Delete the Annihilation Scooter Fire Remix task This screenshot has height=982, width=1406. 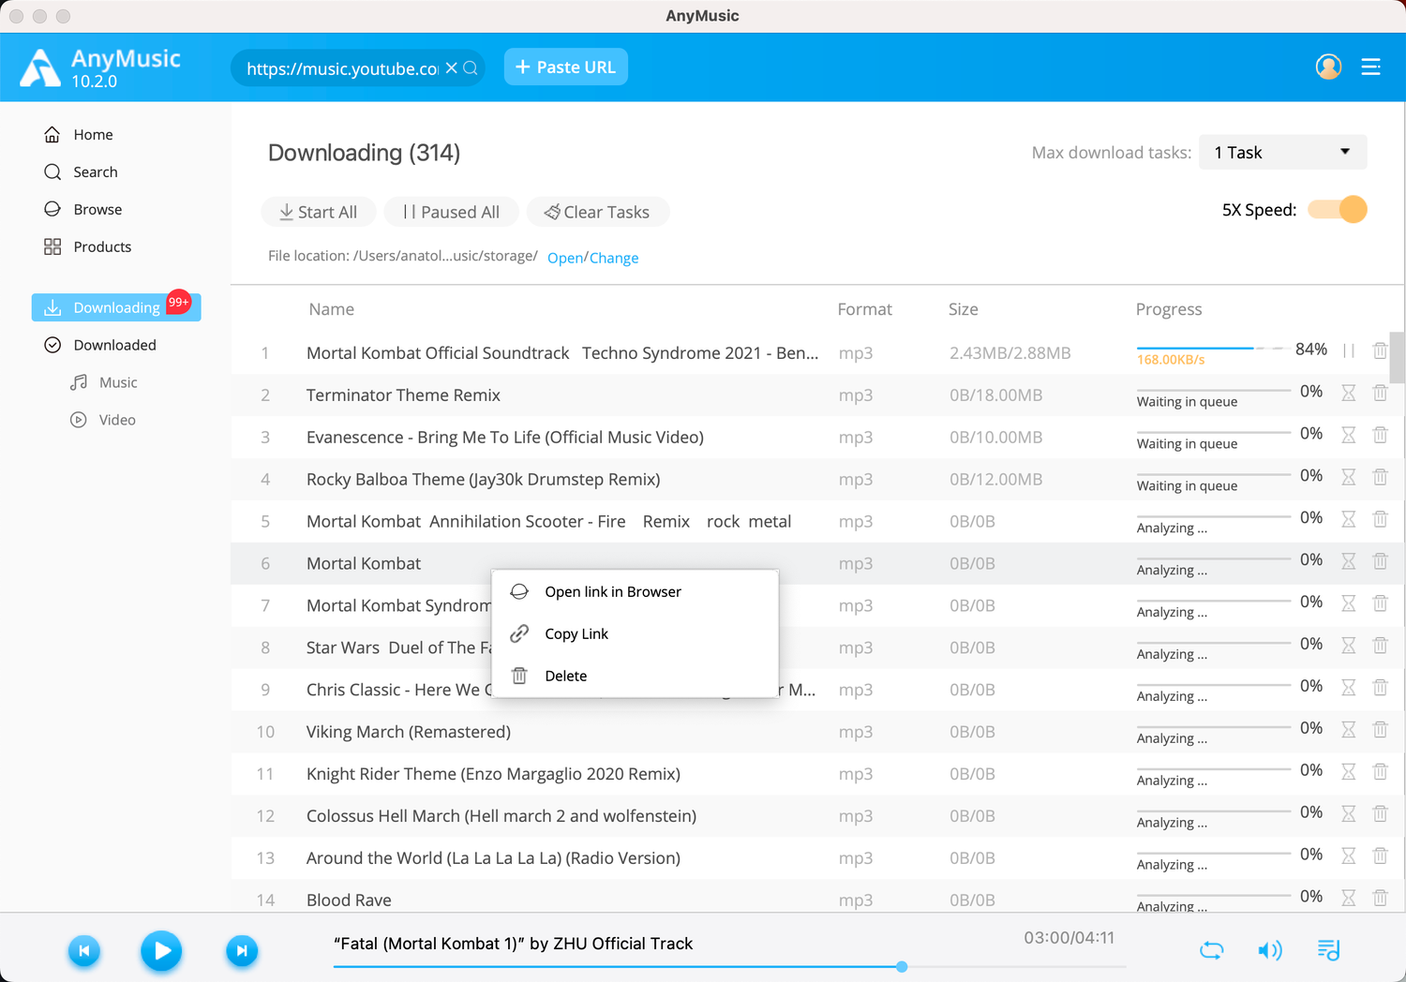point(1380,519)
